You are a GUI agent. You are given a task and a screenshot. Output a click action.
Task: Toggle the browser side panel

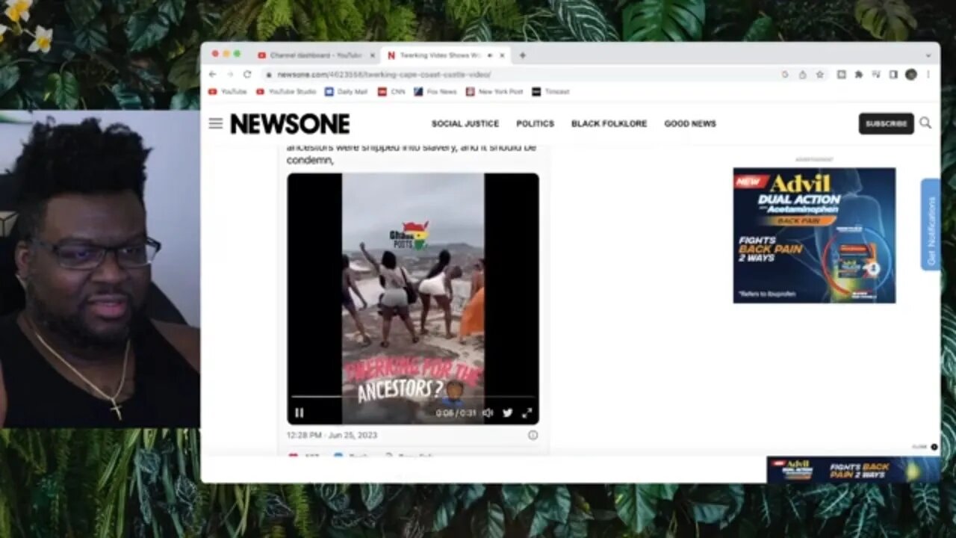pyautogui.click(x=893, y=74)
